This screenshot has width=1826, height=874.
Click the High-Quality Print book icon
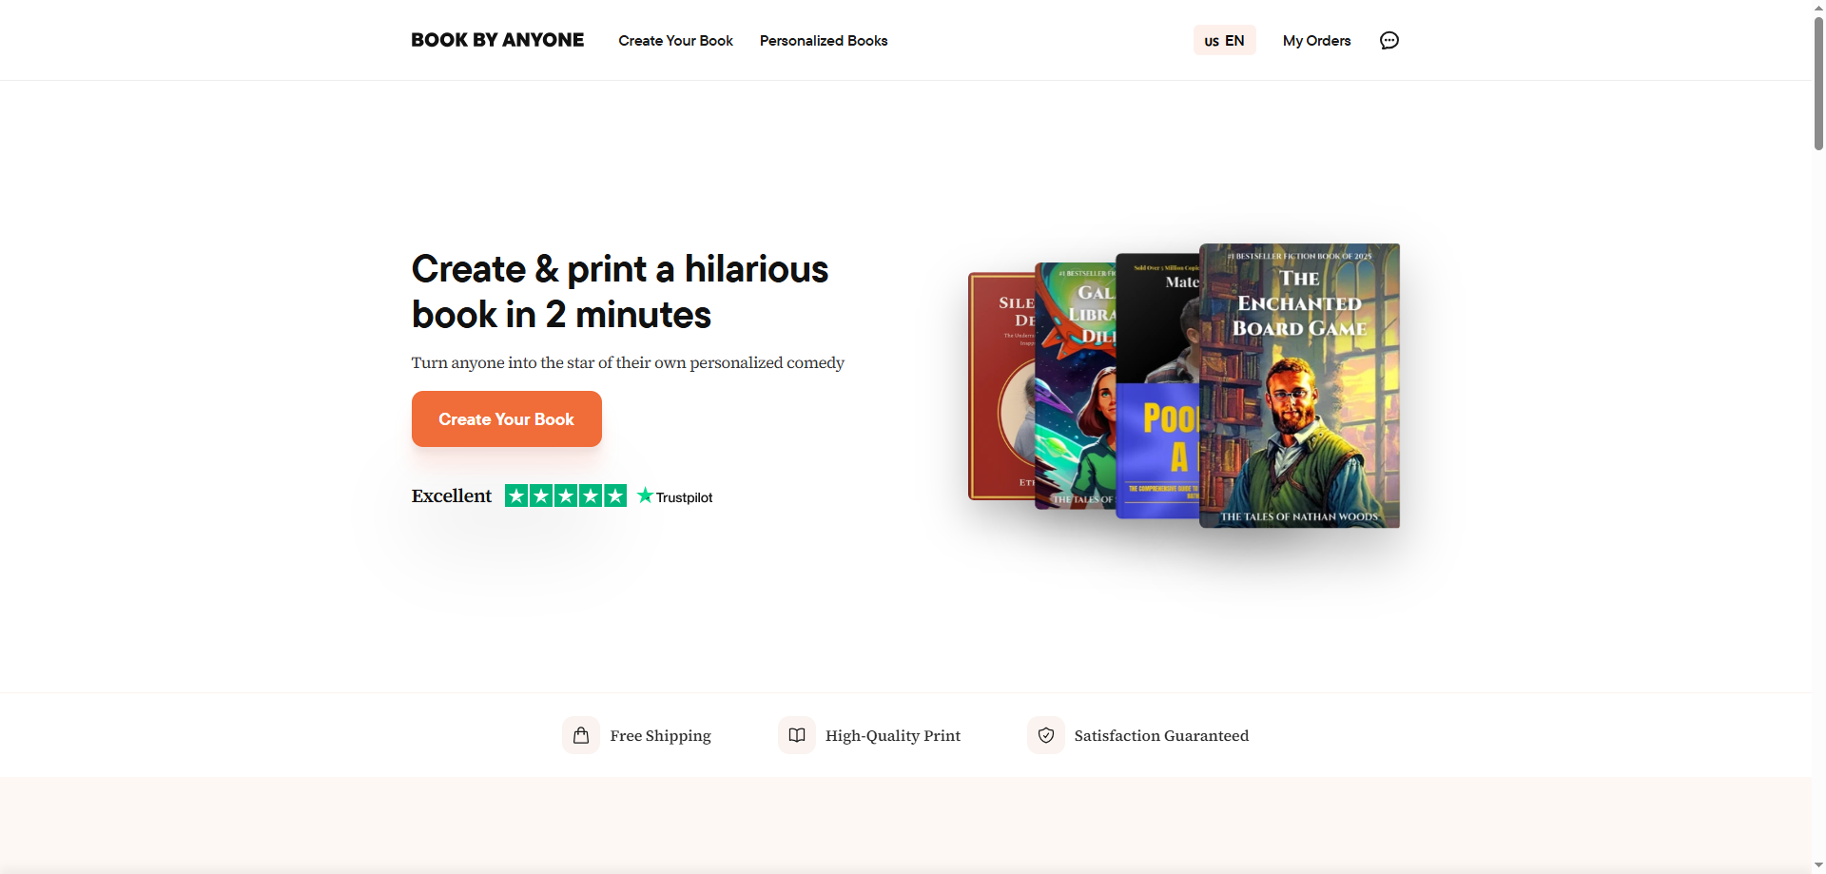797,735
